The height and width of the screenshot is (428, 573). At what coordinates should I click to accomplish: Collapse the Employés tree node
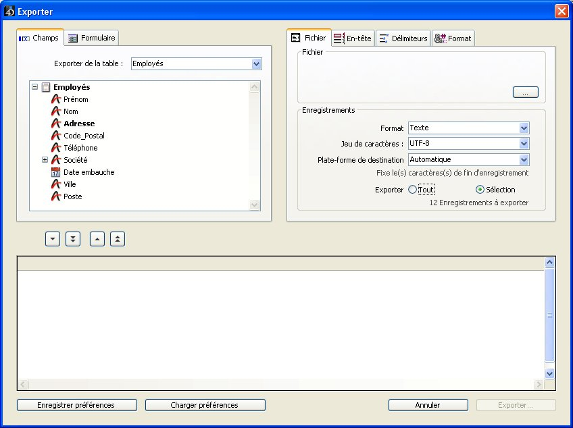pyautogui.click(x=35, y=87)
